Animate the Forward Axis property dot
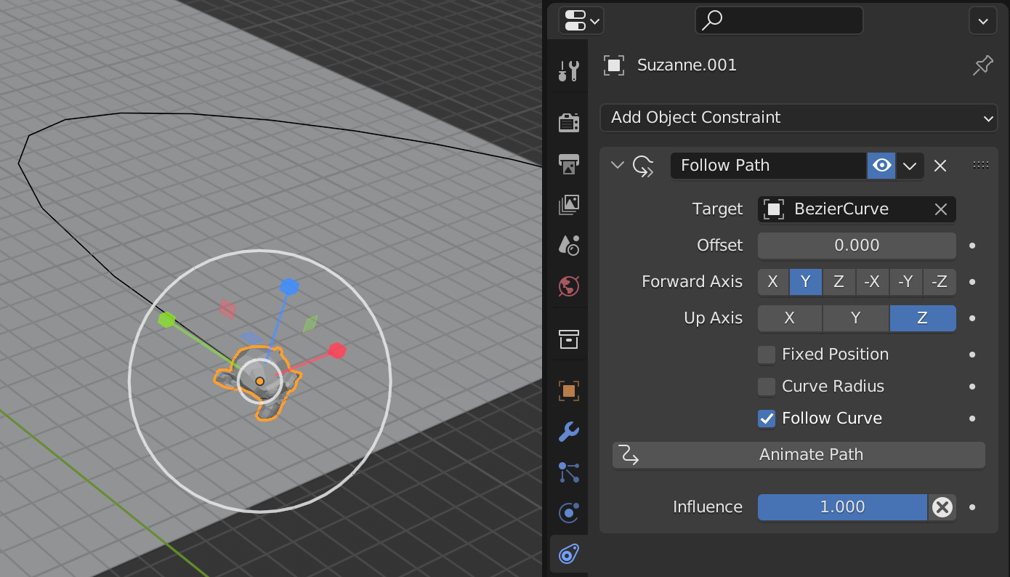The width and height of the screenshot is (1010, 577). click(972, 282)
